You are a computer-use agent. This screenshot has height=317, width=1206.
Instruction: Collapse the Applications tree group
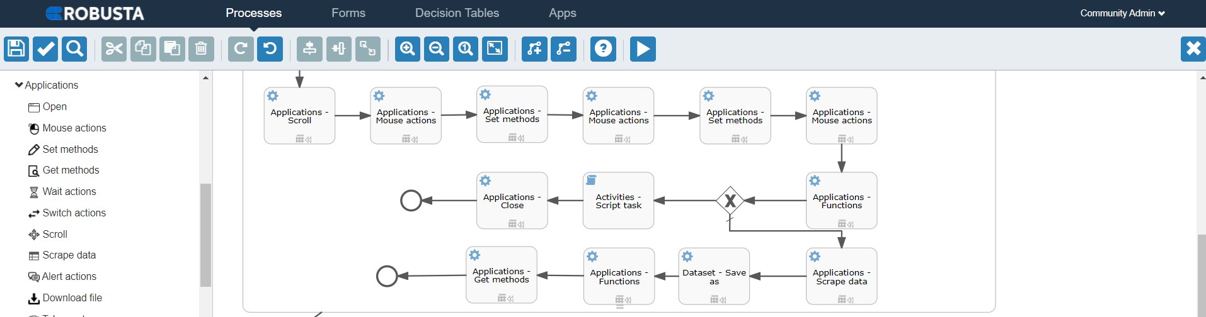tap(19, 85)
